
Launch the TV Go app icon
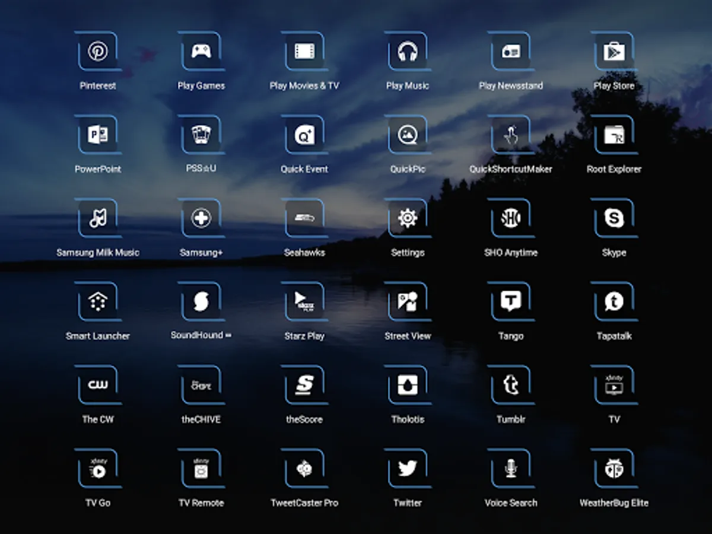coord(98,469)
